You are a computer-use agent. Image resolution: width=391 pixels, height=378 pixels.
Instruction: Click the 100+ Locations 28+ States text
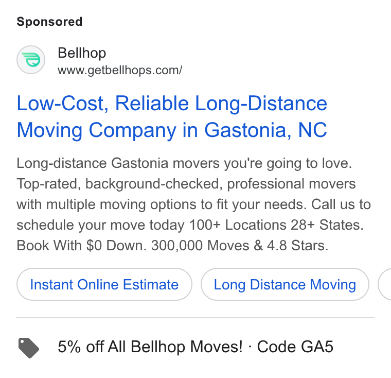tap(276, 225)
